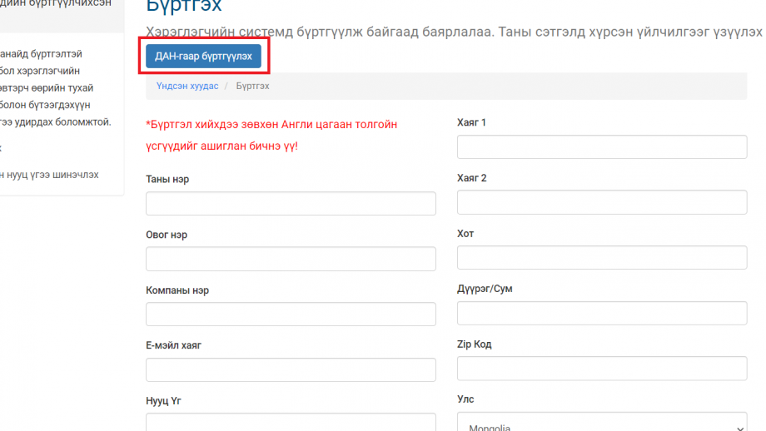Click the Хаяг 1 input field
This screenshot has width=766, height=431.
pos(602,147)
